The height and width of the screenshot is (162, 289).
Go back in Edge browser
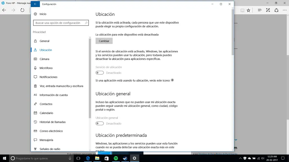[4, 10]
